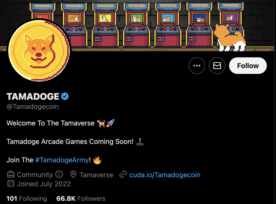This screenshot has height=204, width=276.
Task: Click the @Tamadogecoin handle text
Action: (33, 107)
